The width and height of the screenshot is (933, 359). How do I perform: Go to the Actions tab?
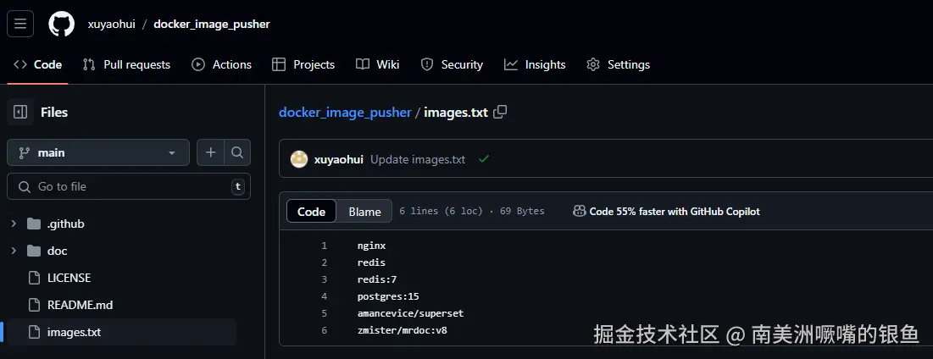click(222, 64)
